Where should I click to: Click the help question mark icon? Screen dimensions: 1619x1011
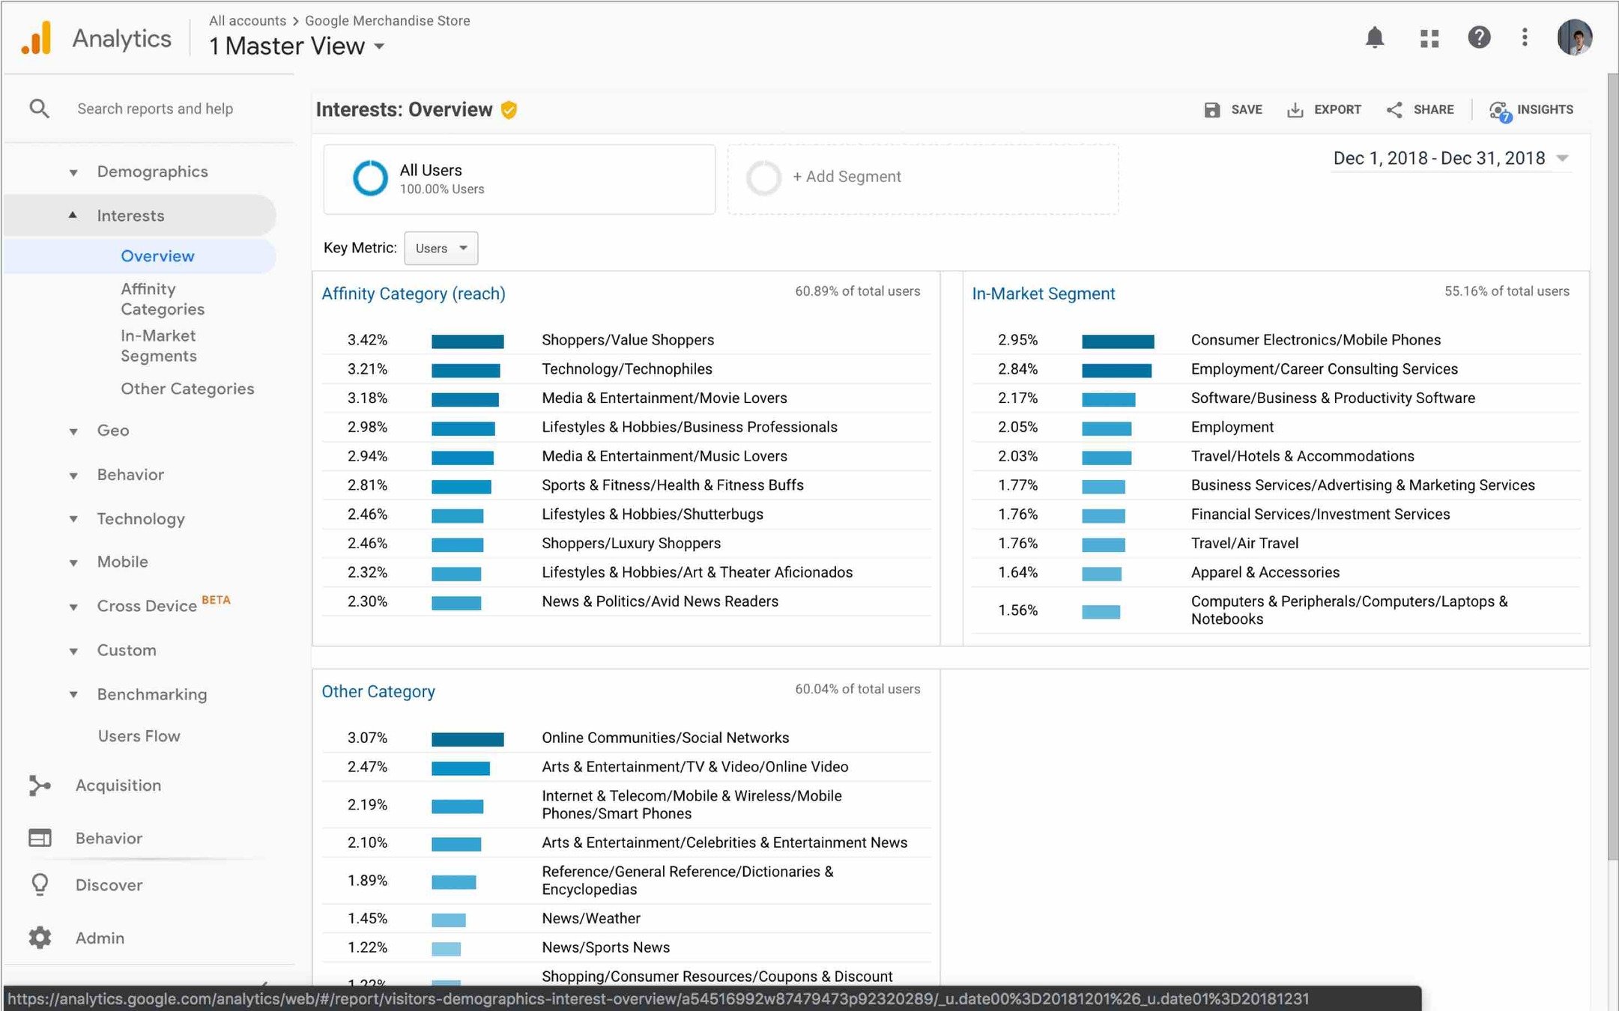coord(1478,37)
